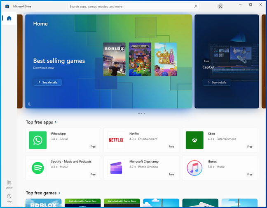Click the Microsoft Clipchamp title text
Screen dimensions: 267x208
[x=144, y=161]
